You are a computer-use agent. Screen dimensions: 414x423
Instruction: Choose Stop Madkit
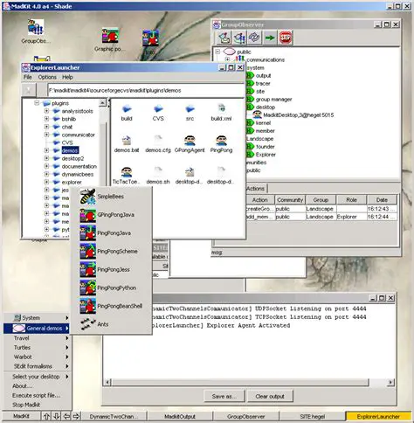tap(37, 405)
